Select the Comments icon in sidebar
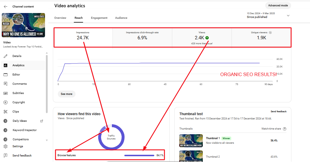Screen dimensions: 310x162 (6, 84)
